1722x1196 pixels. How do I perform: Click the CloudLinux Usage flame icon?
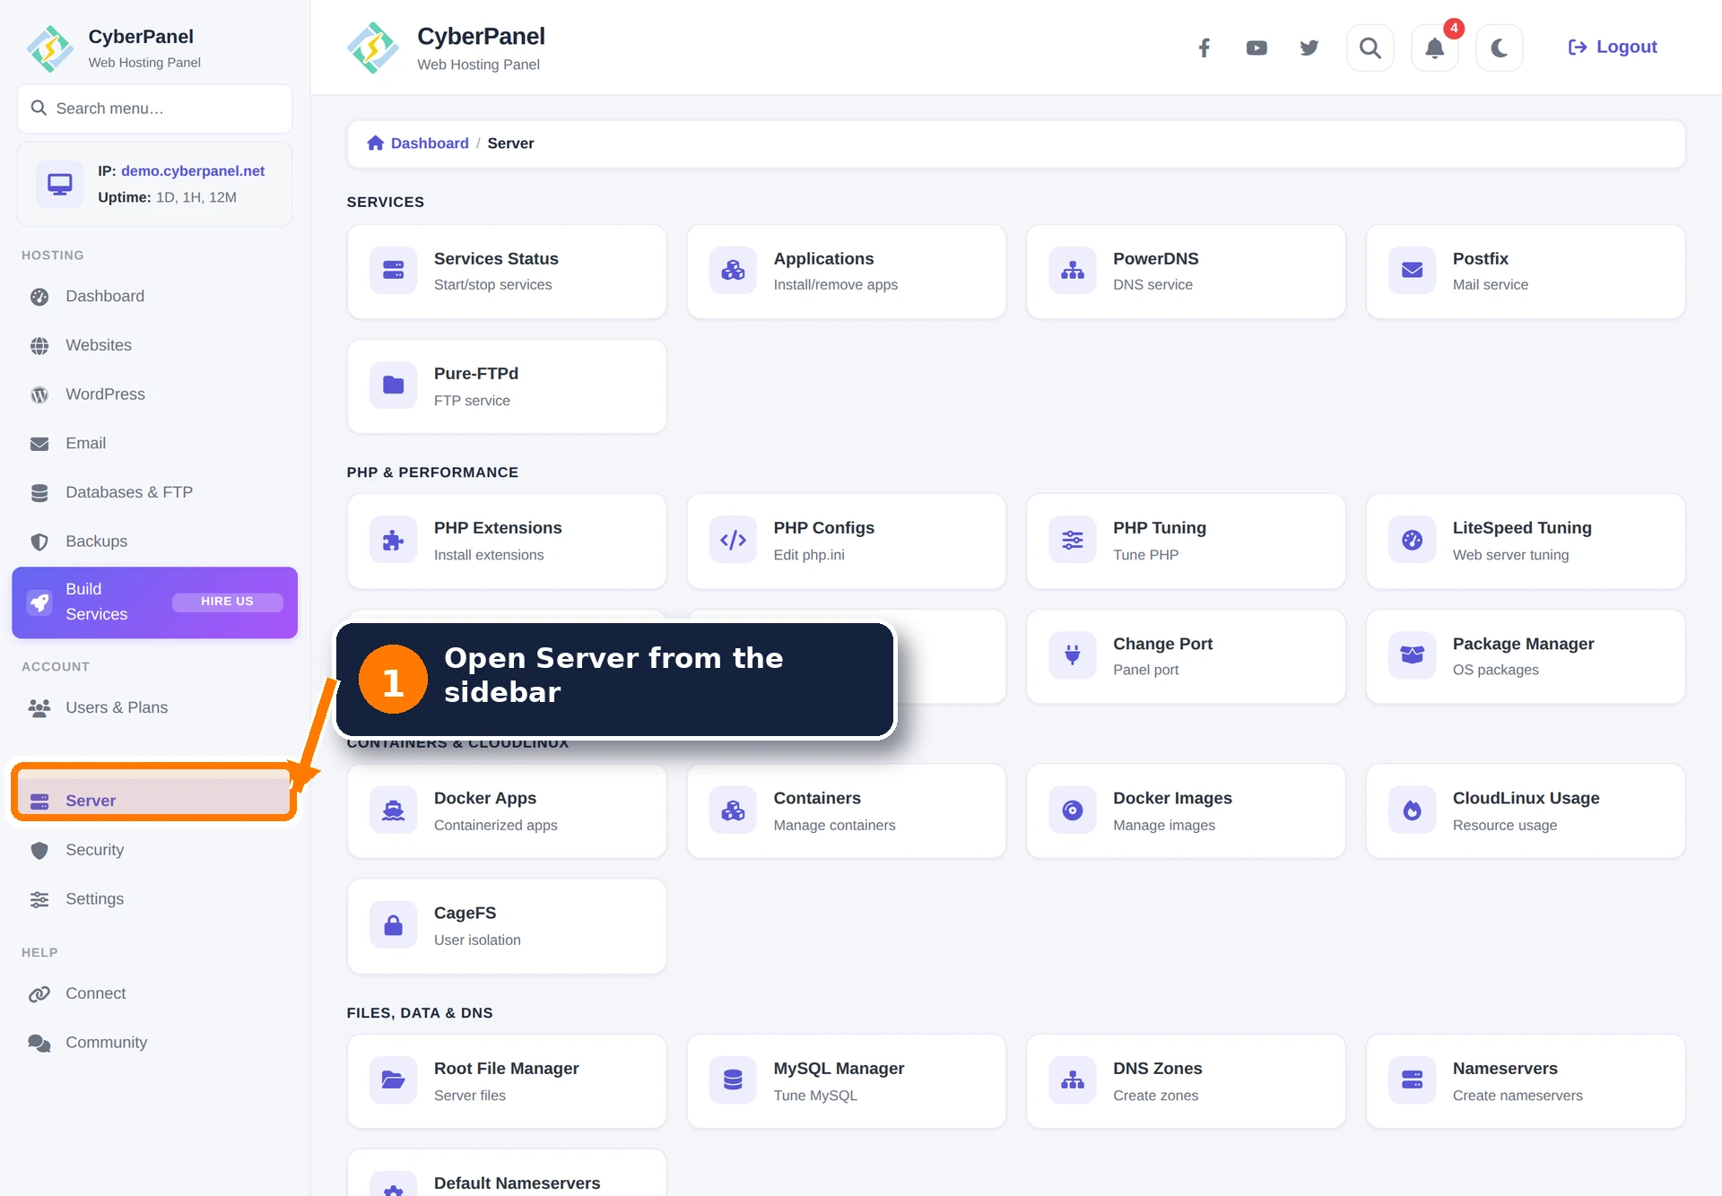pos(1413,810)
